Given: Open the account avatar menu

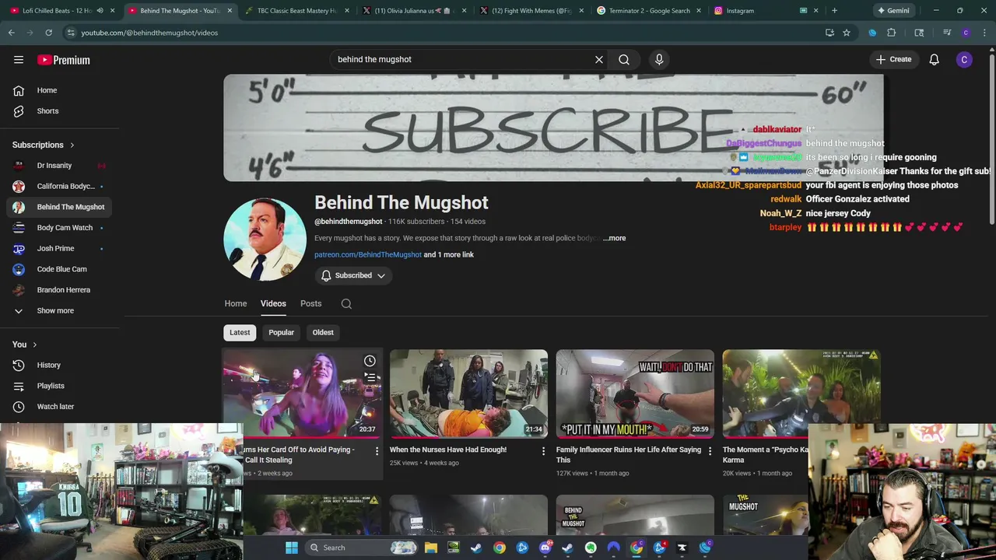Looking at the screenshot, I should 964,60.
